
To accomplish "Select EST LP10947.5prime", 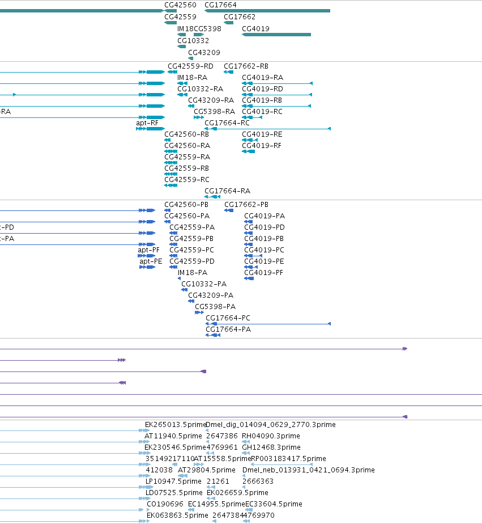I will click(x=173, y=482).
